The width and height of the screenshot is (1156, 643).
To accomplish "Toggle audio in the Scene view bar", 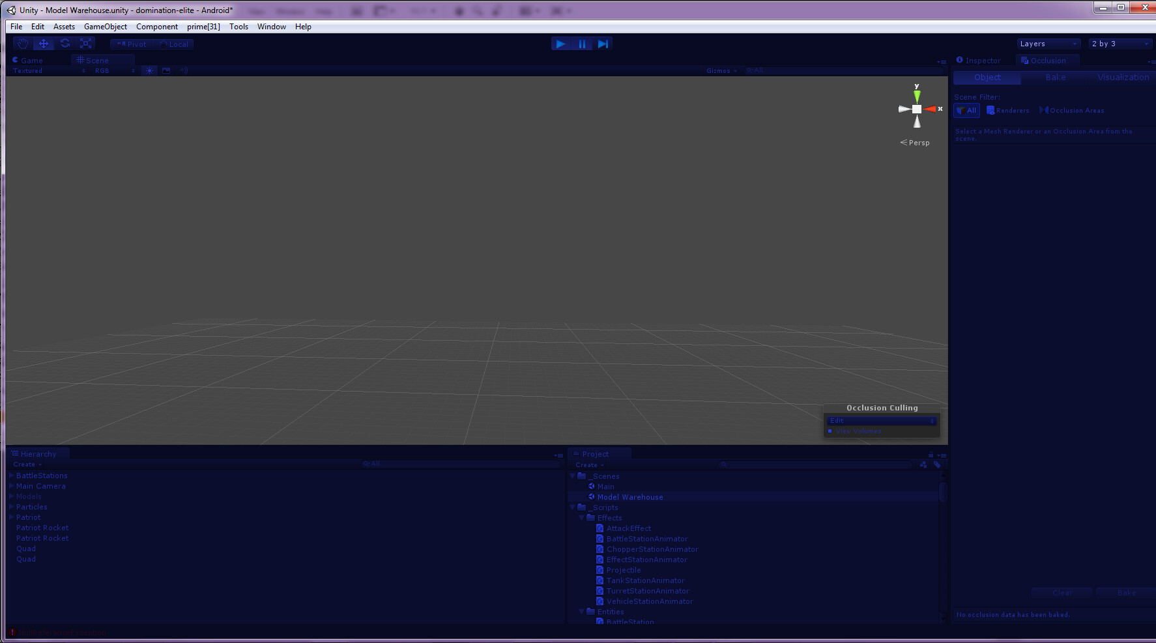I will click(x=183, y=70).
